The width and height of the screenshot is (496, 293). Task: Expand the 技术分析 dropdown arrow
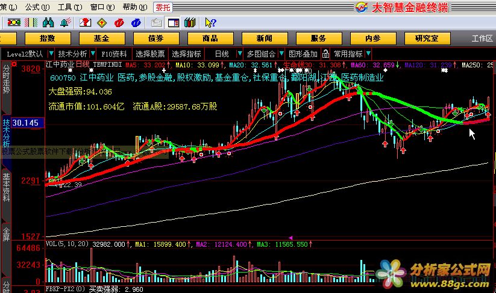point(92,54)
